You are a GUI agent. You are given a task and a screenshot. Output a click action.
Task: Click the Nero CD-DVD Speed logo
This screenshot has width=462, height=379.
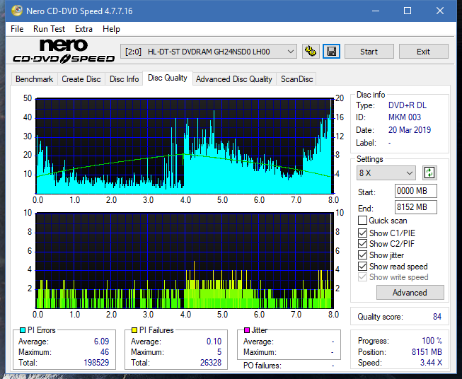pos(64,52)
